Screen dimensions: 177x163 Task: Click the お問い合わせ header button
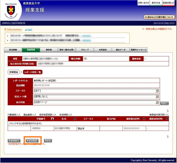pos(143,3)
